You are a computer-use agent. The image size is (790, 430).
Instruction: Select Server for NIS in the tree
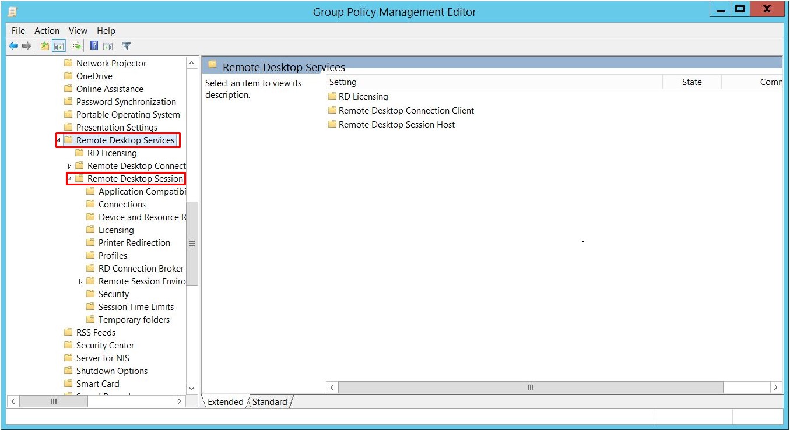[x=103, y=358]
